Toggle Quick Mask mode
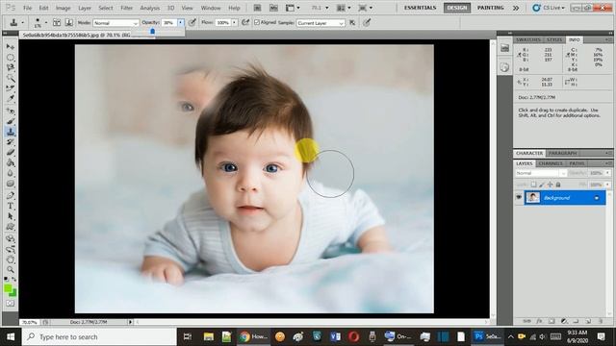 coord(11,304)
